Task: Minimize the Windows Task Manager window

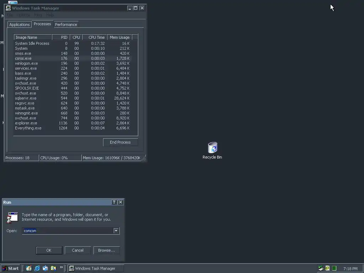Action: tap(130, 8)
